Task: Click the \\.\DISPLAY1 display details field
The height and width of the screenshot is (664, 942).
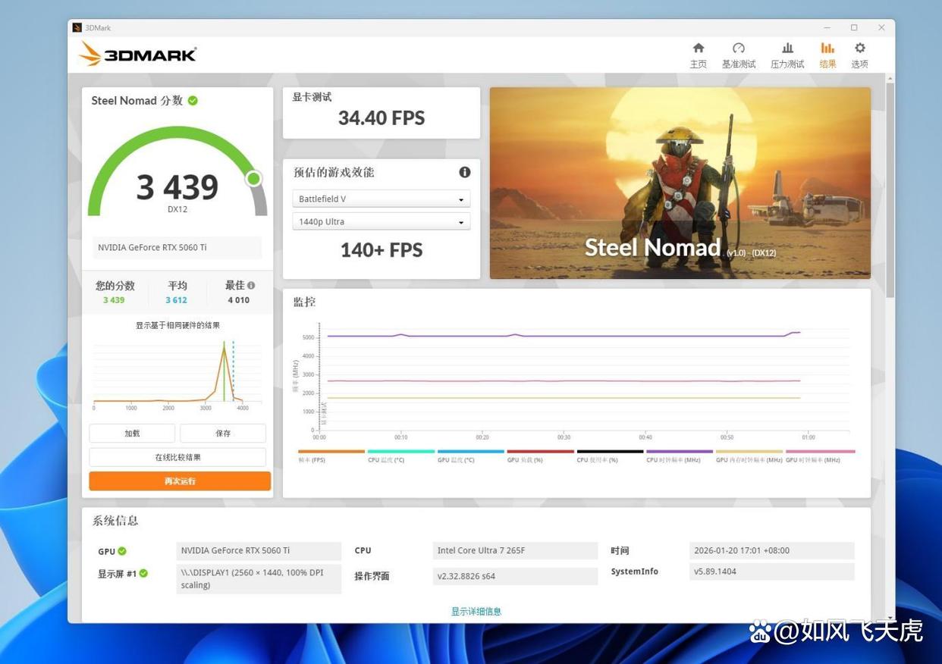Action: point(259,579)
